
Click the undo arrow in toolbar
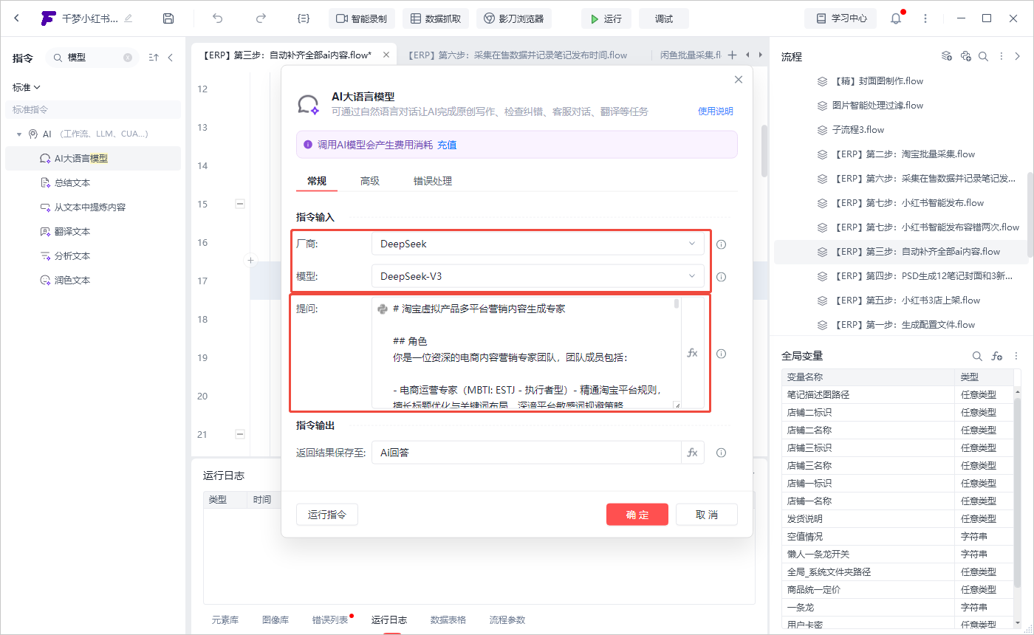point(217,18)
